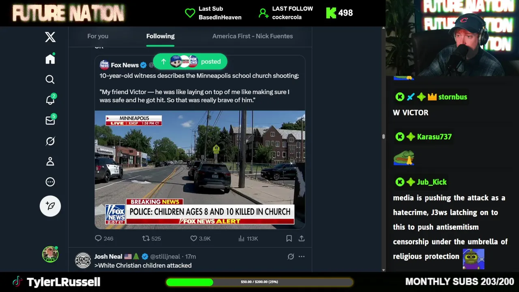Viewport: 519px width, 292px height.
Task: Click the 'W VICTOR' chat message
Action: coord(410,113)
